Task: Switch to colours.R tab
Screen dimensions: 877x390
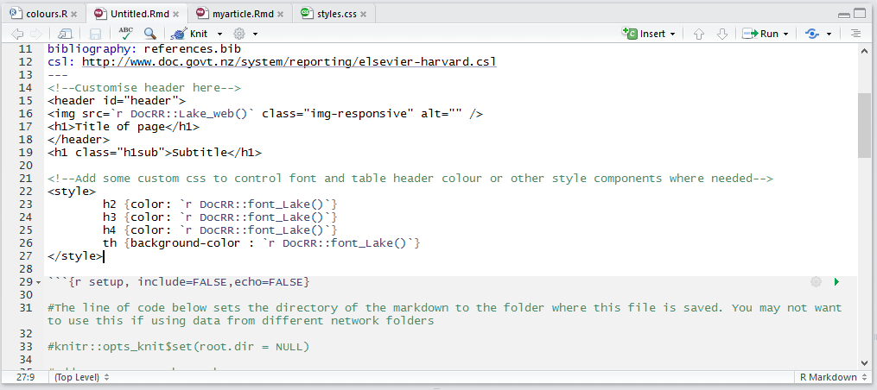Action: click(43, 14)
